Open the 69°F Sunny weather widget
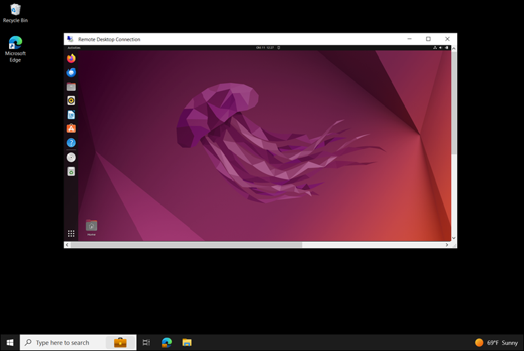This screenshot has height=351, width=524. click(x=496, y=342)
